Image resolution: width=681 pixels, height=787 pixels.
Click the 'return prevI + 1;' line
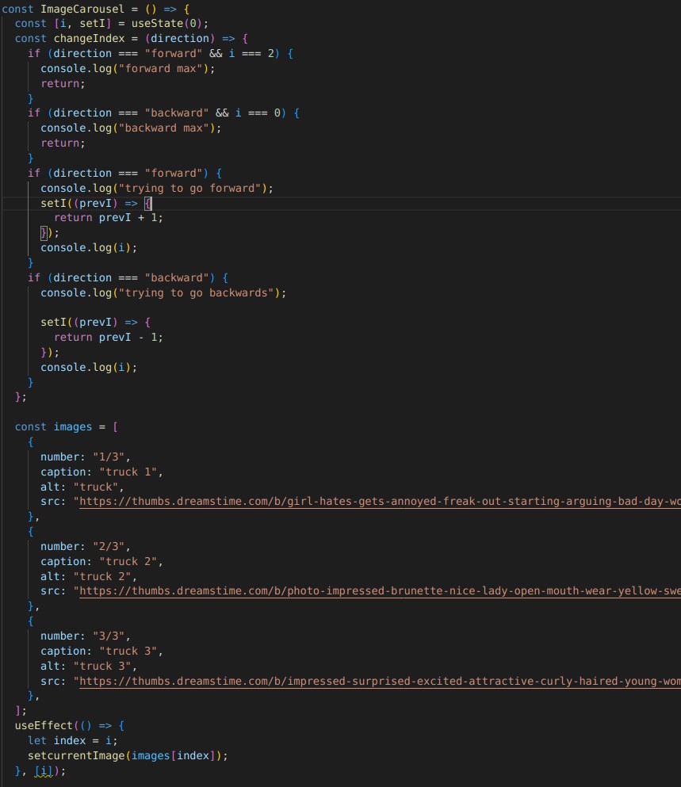109,217
